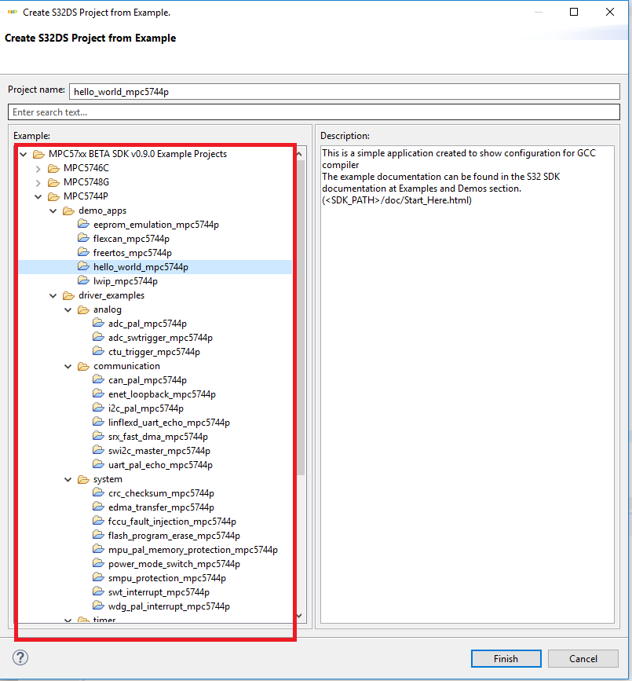The height and width of the screenshot is (681, 632).
Task: Collapse the system tree node
Action: (x=68, y=480)
